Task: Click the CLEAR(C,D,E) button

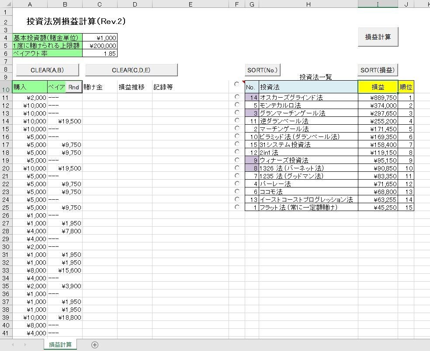Action: coord(132,70)
